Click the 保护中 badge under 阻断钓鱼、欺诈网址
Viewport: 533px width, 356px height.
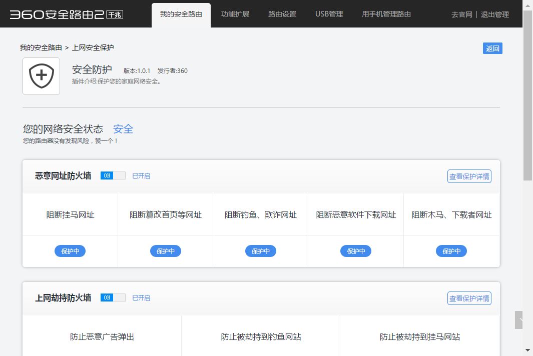pos(260,251)
